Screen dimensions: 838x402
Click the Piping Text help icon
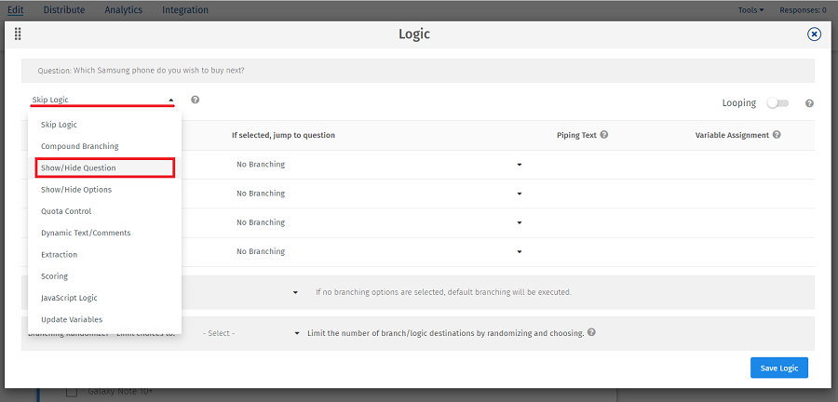[604, 135]
